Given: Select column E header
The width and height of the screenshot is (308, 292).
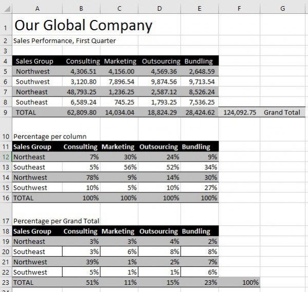Looking at the screenshot, I should click(199, 9).
